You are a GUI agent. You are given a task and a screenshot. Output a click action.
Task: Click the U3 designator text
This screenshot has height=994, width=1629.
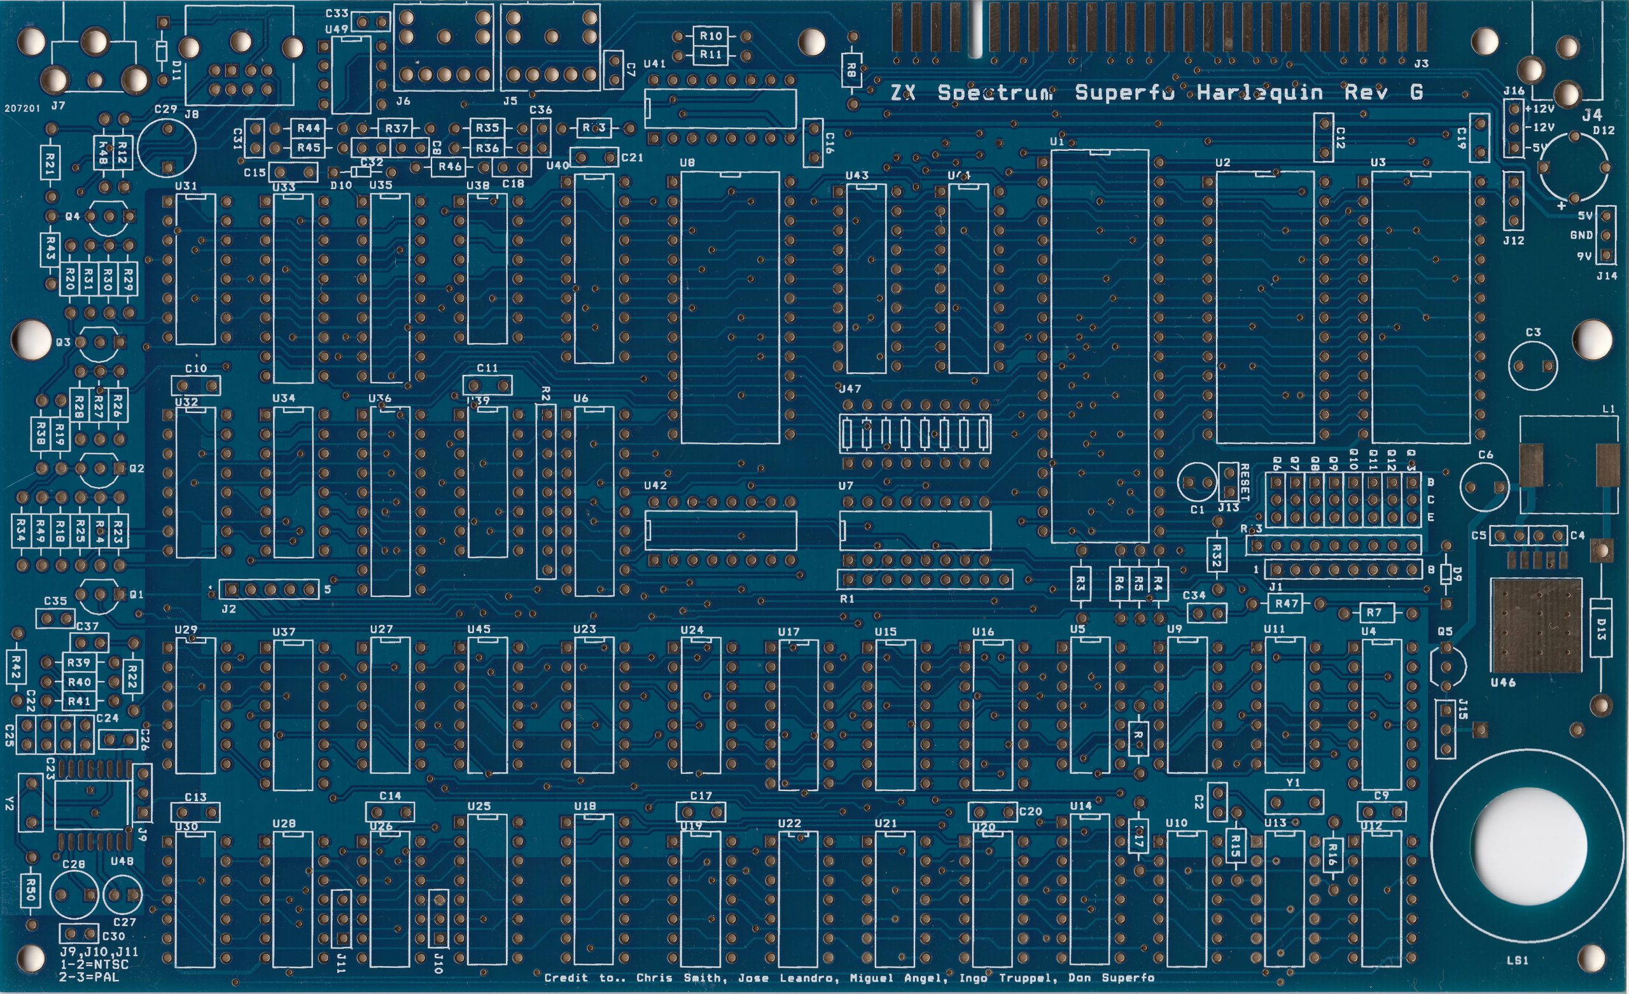pos(1378,163)
